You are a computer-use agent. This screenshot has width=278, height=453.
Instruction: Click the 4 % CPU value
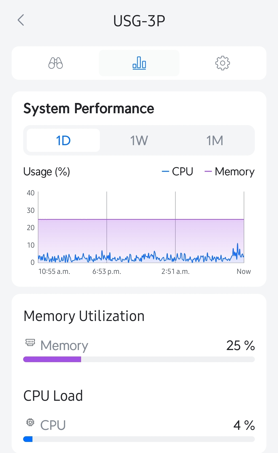[x=244, y=425]
